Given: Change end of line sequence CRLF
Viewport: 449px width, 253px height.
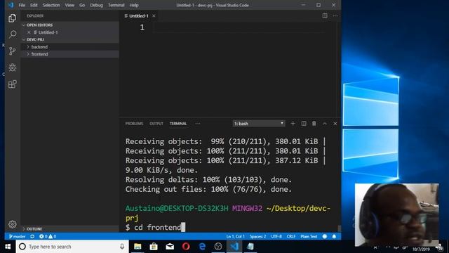Looking at the screenshot, I should point(291,236).
